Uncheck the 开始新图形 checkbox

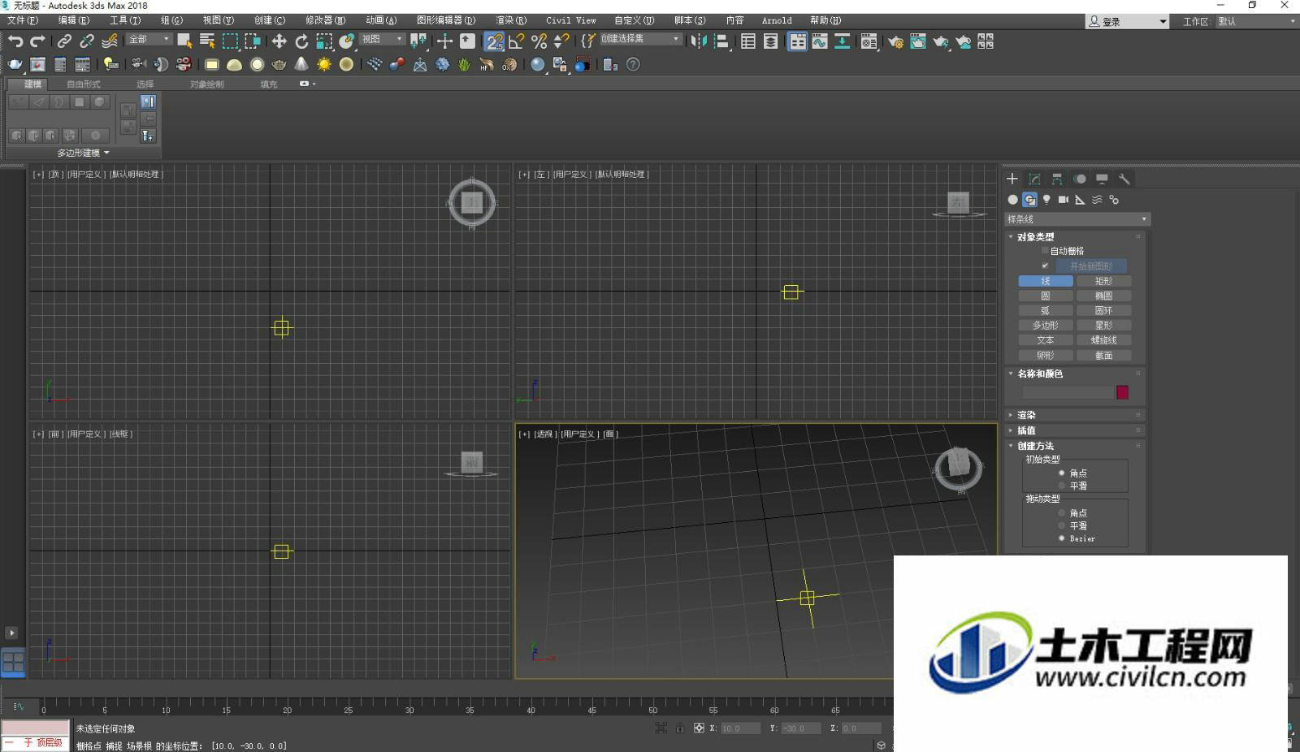[x=1045, y=266]
